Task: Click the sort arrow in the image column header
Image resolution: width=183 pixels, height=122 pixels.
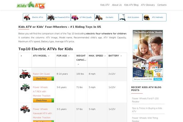Action: tap(21, 56)
